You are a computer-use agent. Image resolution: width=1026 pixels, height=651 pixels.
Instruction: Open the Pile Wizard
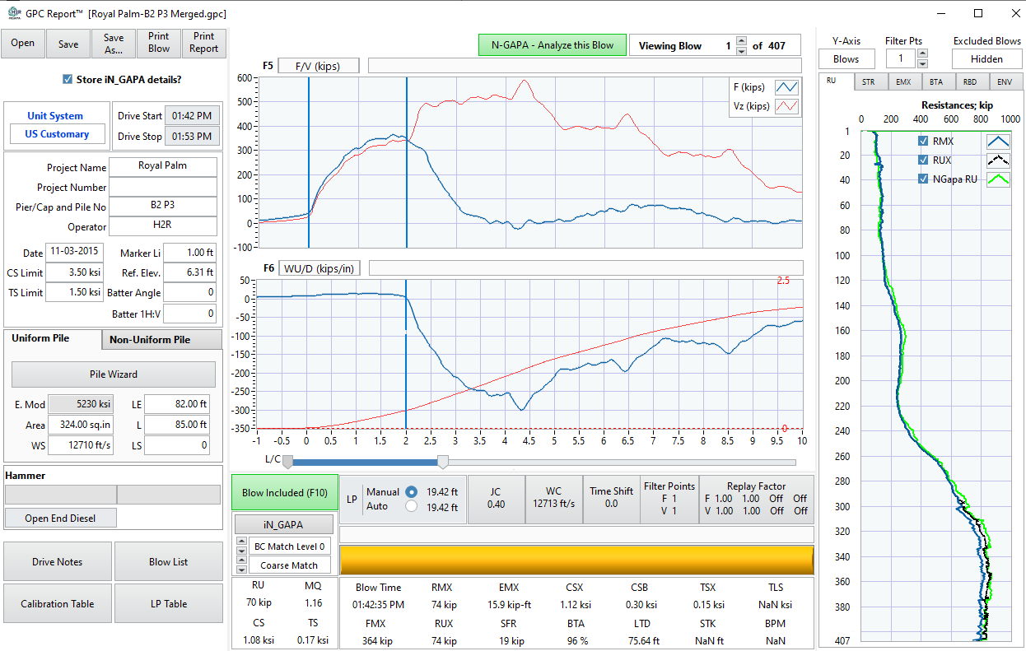click(114, 374)
